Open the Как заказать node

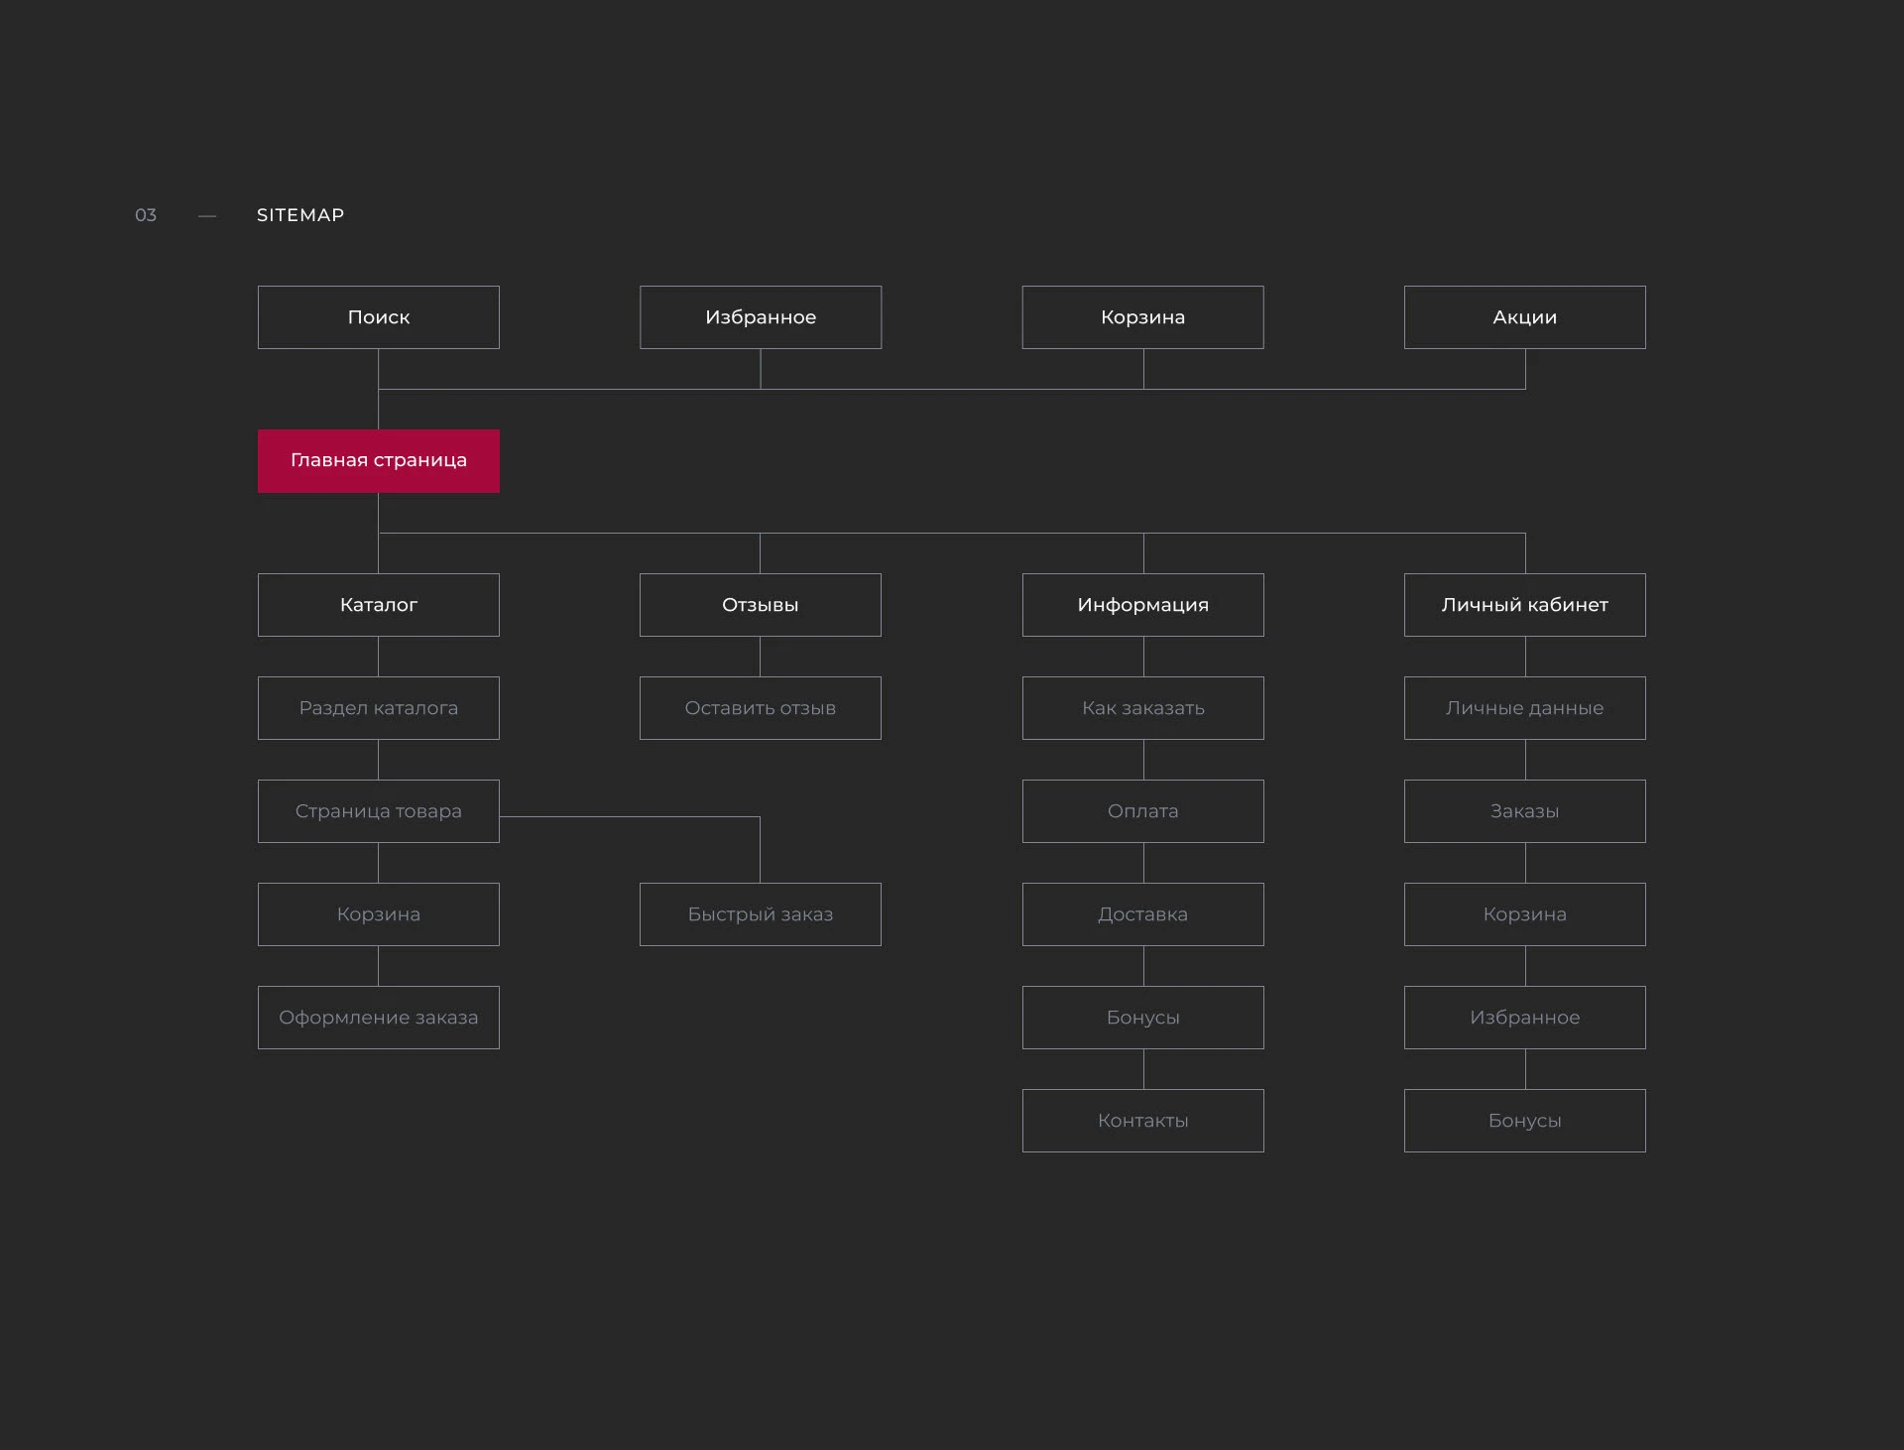[x=1142, y=708]
